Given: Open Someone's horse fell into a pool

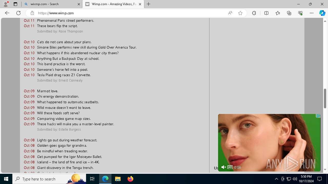Looking at the screenshot, I should click(63, 70).
